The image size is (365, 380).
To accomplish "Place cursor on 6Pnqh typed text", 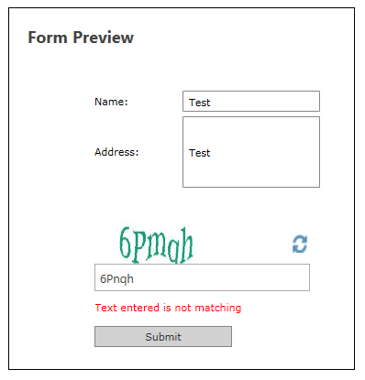I will pyautogui.click(x=116, y=279).
